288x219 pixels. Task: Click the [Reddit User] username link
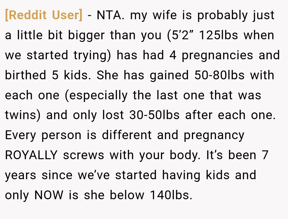click(x=44, y=15)
